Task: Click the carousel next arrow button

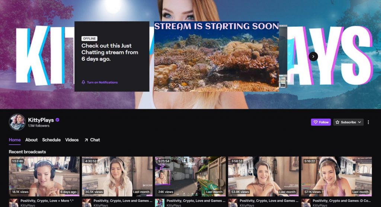Action: point(313,57)
